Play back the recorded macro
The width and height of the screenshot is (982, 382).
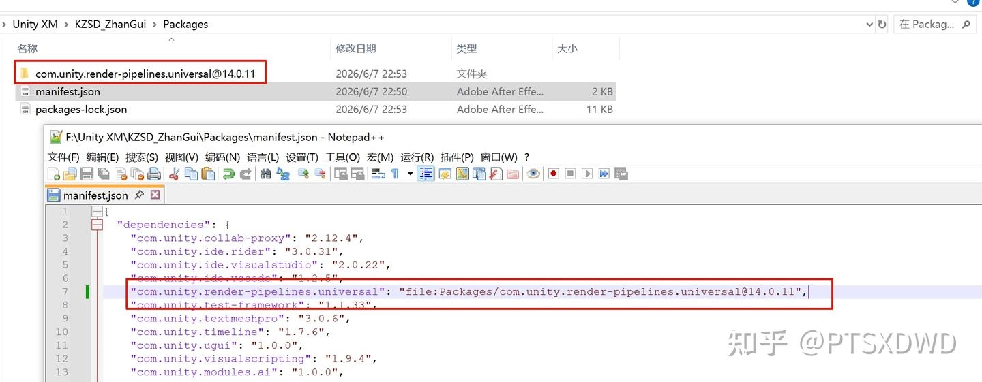[587, 174]
